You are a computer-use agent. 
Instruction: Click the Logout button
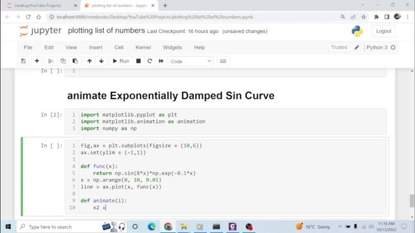[x=383, y=31]
